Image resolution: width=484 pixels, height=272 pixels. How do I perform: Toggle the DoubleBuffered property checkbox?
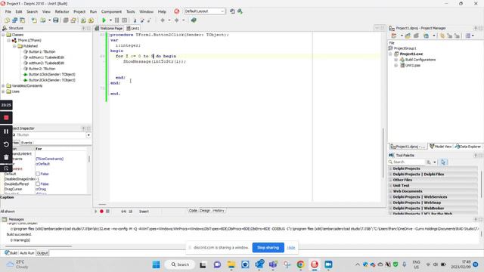pyautogui.click(x=38, y=184)
